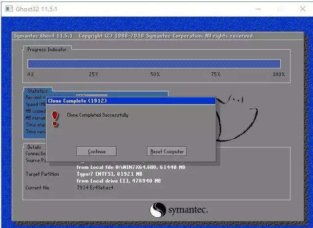The image size is (313, 228).
Task: Click the 100% progress marker label
Action: [279, 74]
